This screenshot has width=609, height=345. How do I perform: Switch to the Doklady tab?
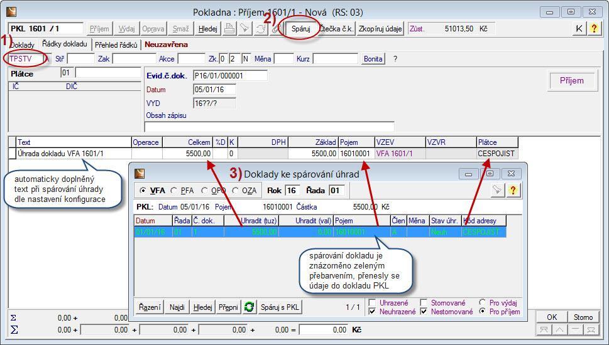point(22,45)
